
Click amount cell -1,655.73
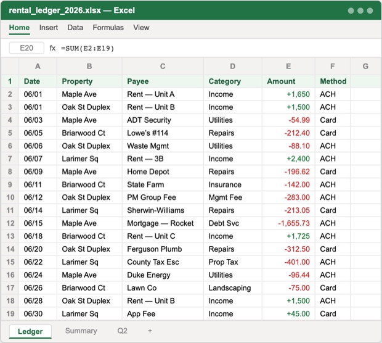pos(288,223)
